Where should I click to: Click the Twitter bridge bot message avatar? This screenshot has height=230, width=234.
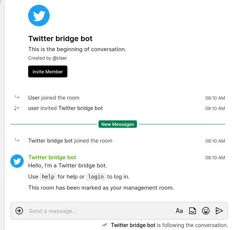(x=17, y=161)
